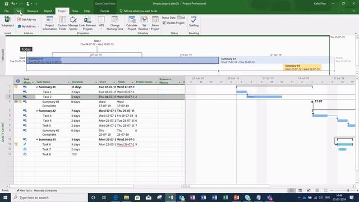
Task: Select the Task 6 name cell
Action: pyautogui.click(x=53, y=145)
